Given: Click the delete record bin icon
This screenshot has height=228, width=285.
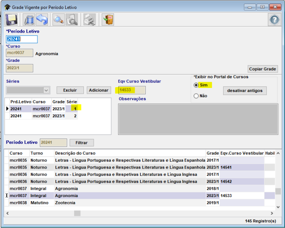Looking at the screenshot, I should (29, 20).
